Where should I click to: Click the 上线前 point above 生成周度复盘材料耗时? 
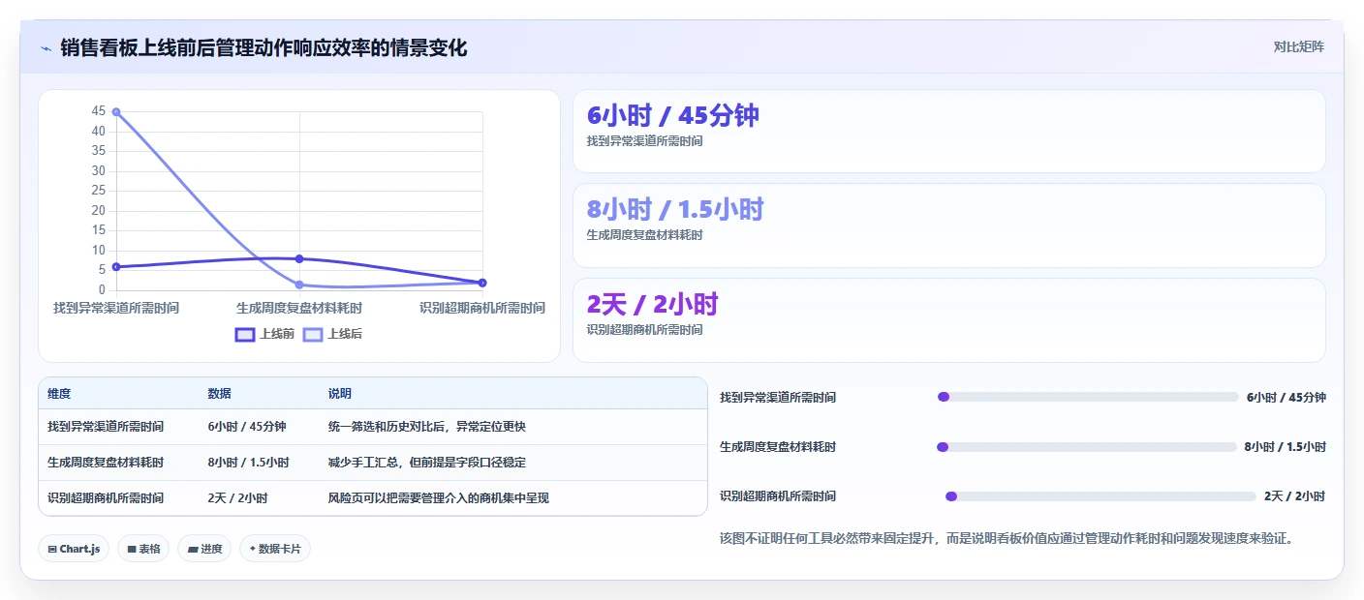click(x=299, y=258)
